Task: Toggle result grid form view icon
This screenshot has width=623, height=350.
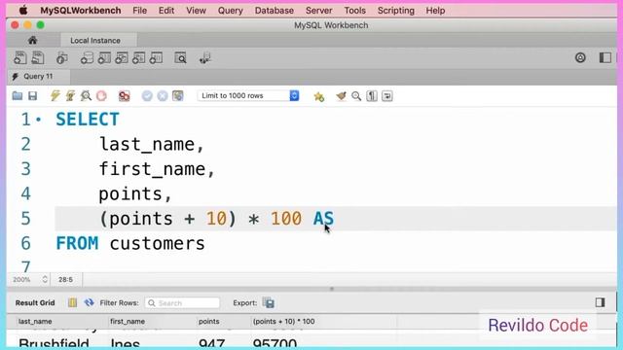Action: tap(72, 302)
